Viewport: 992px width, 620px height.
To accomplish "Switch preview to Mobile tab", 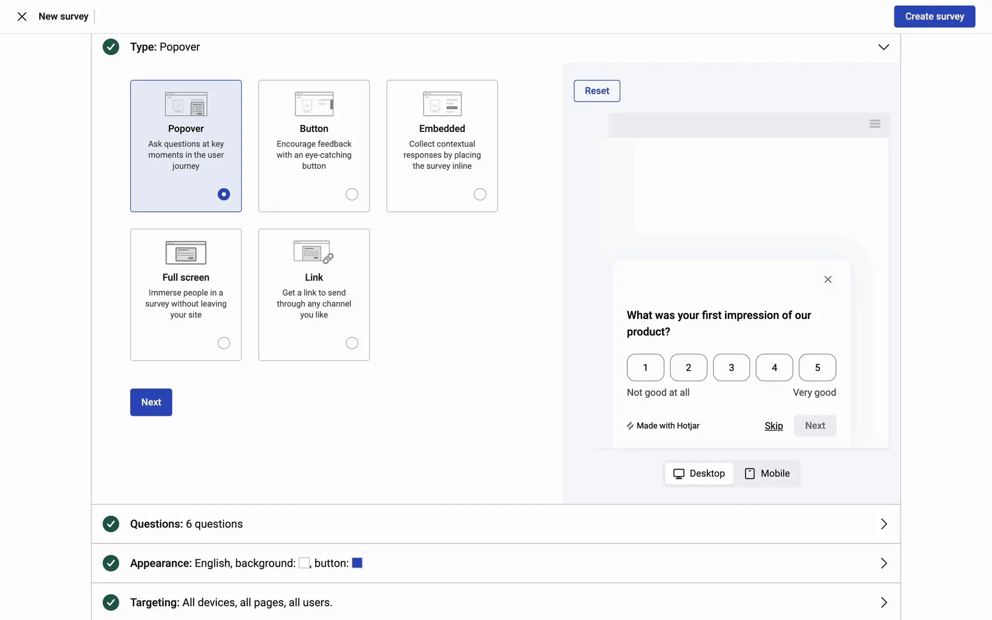I will click(767, 473).
